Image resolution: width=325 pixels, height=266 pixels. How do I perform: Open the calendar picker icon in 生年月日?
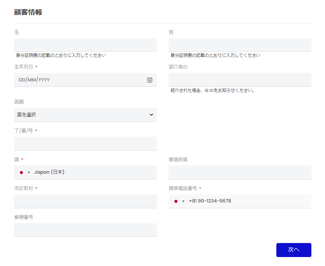pos(149,80)
